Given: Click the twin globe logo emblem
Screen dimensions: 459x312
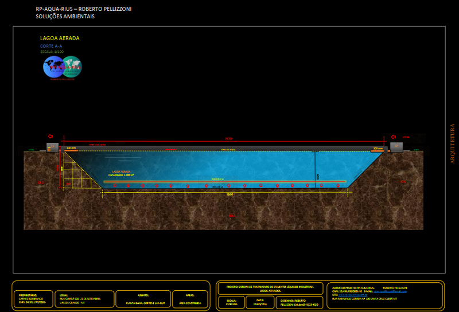Looking at the screenshot, I should 62,67.
